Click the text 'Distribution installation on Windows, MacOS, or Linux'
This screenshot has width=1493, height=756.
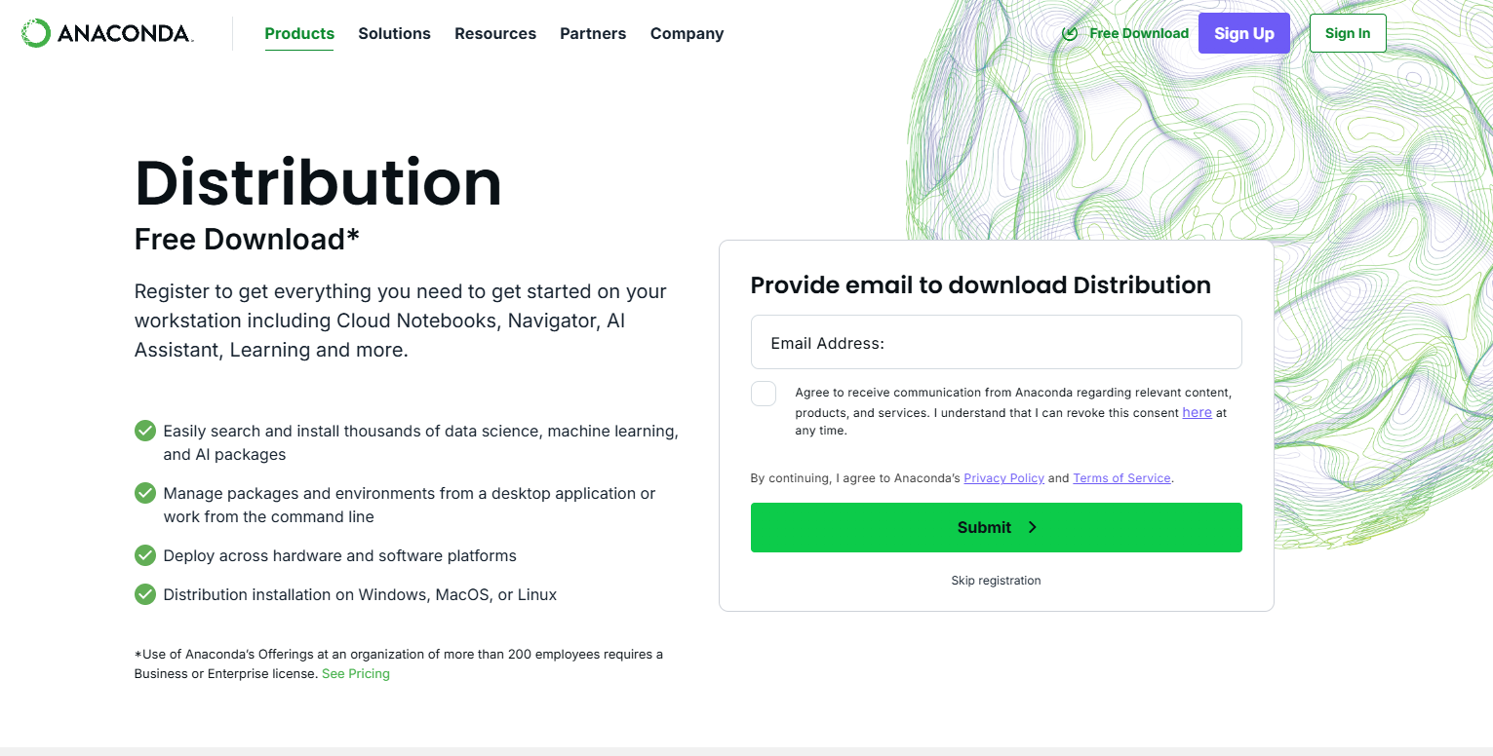tap(360, 594)
